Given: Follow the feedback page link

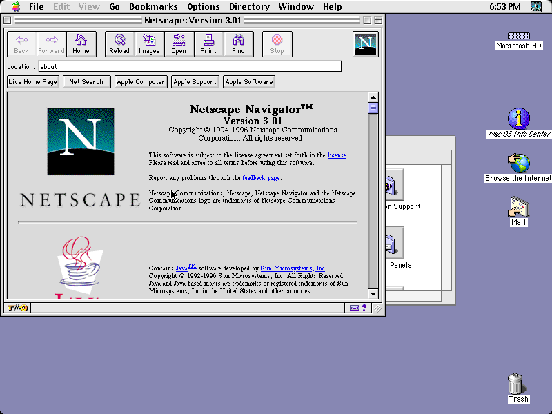Looking at the screenshot, I should pos(262,178).
